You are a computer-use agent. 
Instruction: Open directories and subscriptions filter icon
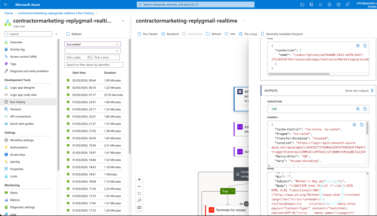(x=311, y=4)
